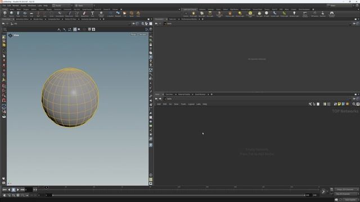
Task: Select the GI Light shelf tool
Action: (267, 14)
